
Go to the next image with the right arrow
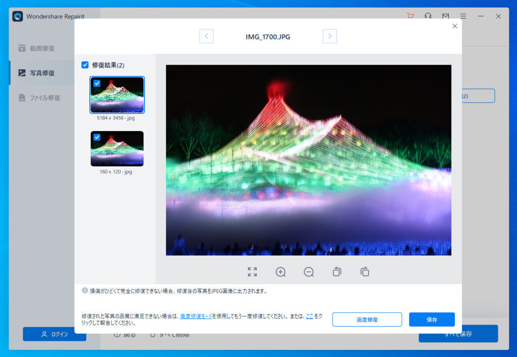[x=329, y=36]
